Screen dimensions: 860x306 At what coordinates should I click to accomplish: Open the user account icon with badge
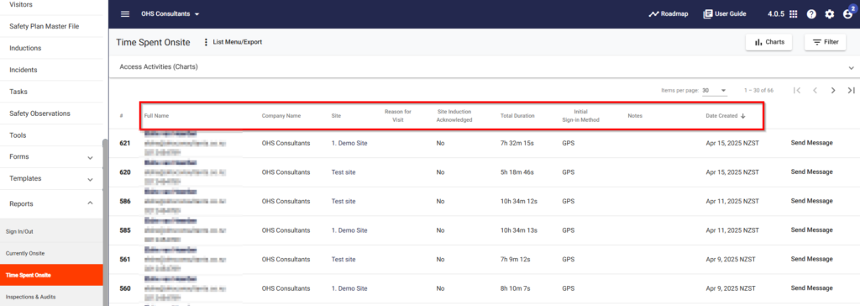848,13
